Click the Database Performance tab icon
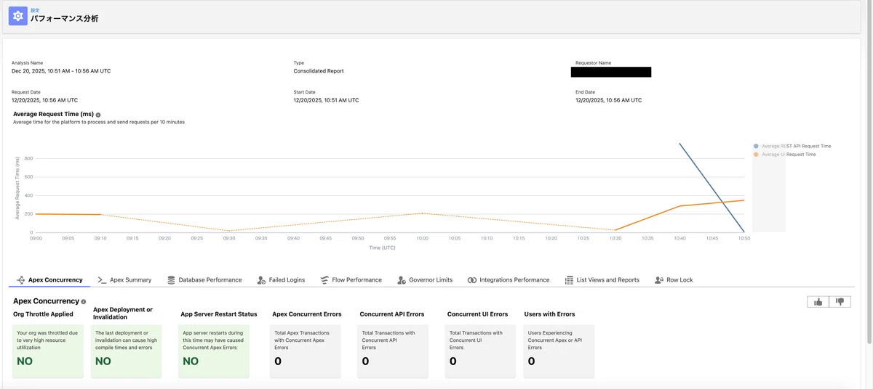The height and width of the screenshot is (389, 873). [x=171, y=279]
